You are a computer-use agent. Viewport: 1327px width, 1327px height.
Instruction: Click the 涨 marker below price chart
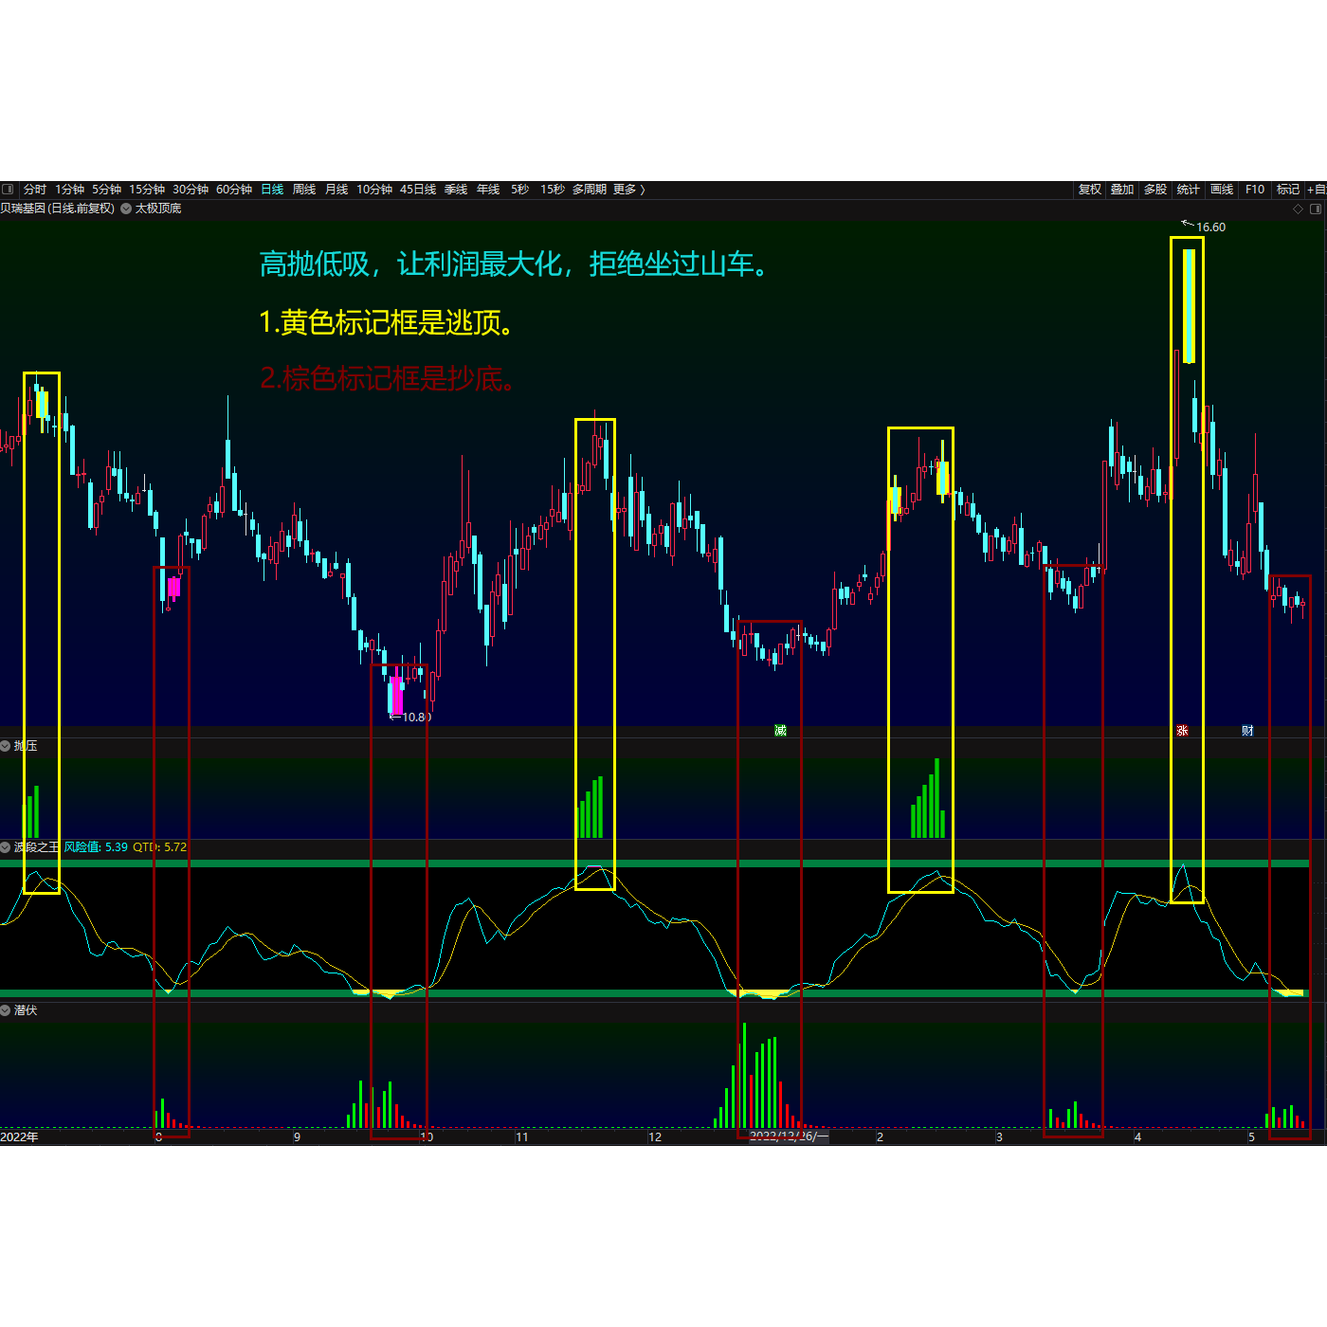pyautogui.click(x=1182, y=730)
